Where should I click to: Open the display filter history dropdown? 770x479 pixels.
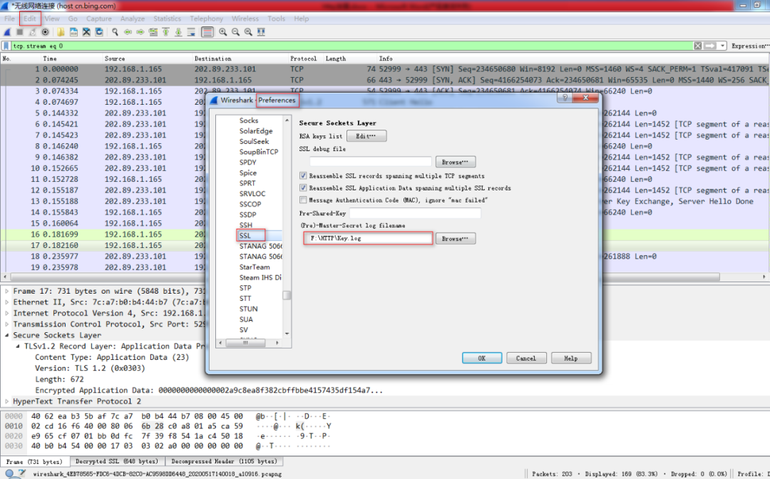[722, 46]
